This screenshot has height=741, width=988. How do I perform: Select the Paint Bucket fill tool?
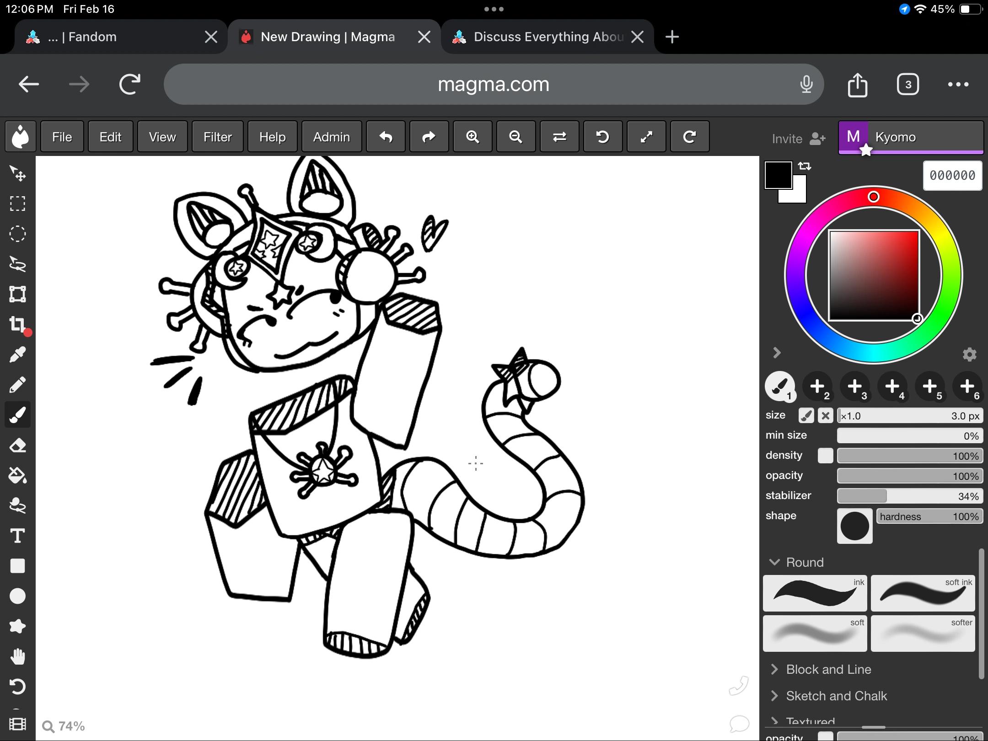coord(17,475)
